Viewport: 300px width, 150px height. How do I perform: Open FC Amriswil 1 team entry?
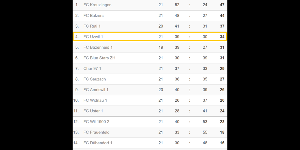96,90
